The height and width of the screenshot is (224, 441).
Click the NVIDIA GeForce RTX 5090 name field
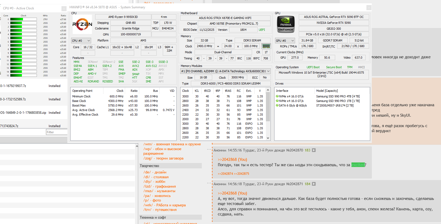pos(334,23)
